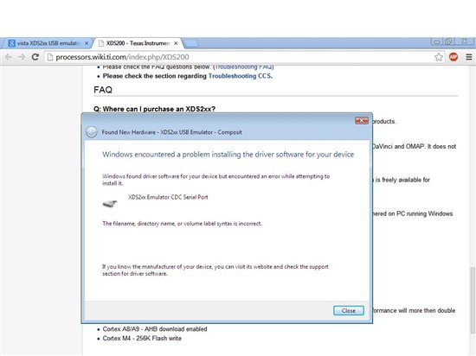Close the XDS200 Texas Instruments tab

click(x=176, y=43)
